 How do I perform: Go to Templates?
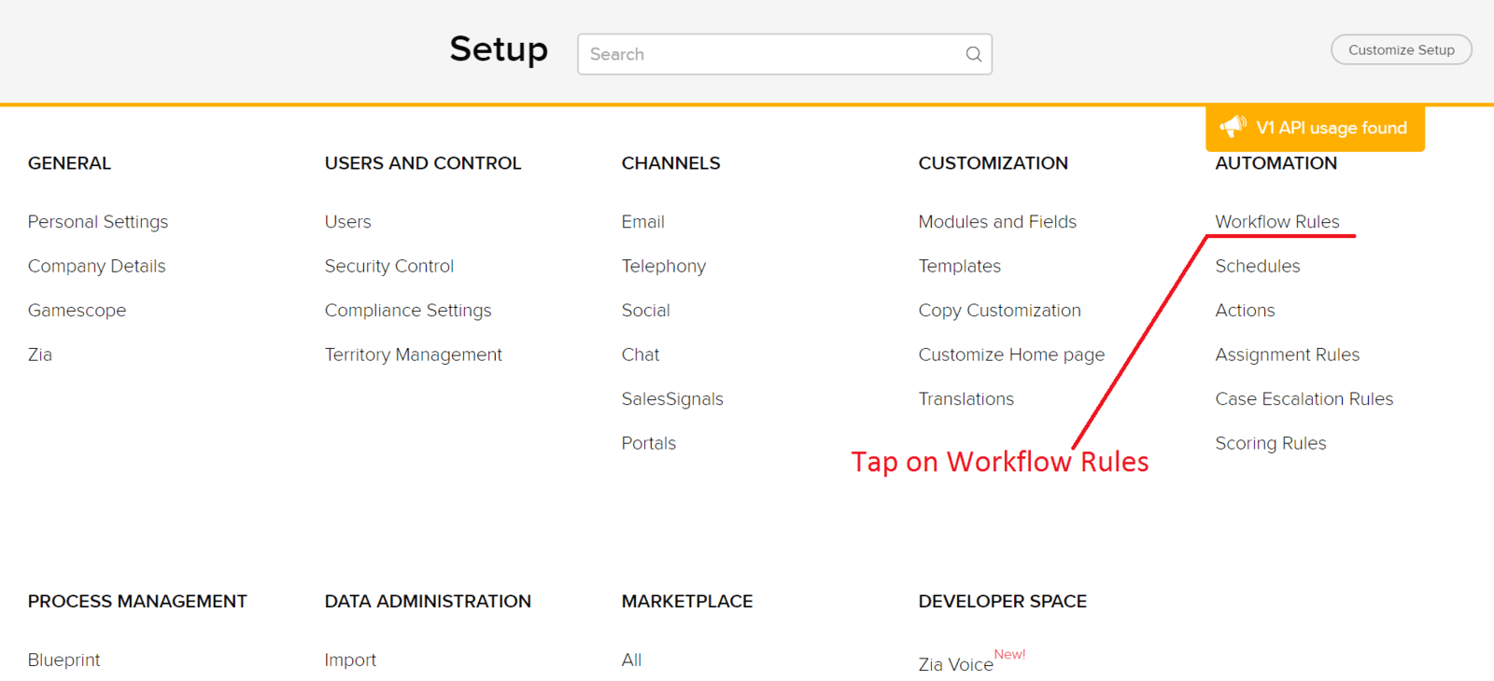click(960, 266)
